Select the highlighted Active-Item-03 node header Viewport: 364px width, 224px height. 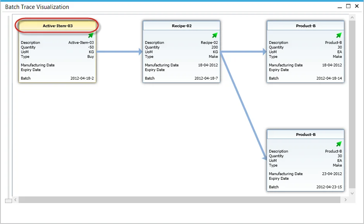(57, 26)
